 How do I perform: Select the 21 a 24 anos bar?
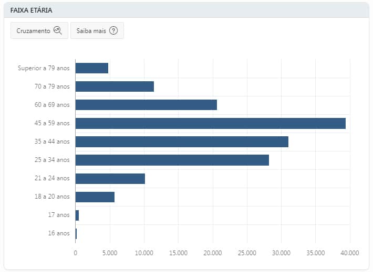(x=110, y=178)
